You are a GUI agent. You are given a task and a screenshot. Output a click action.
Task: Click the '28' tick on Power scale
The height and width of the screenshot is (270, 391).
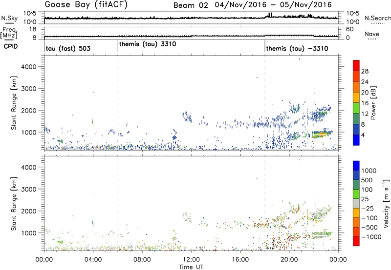point(365,71)
